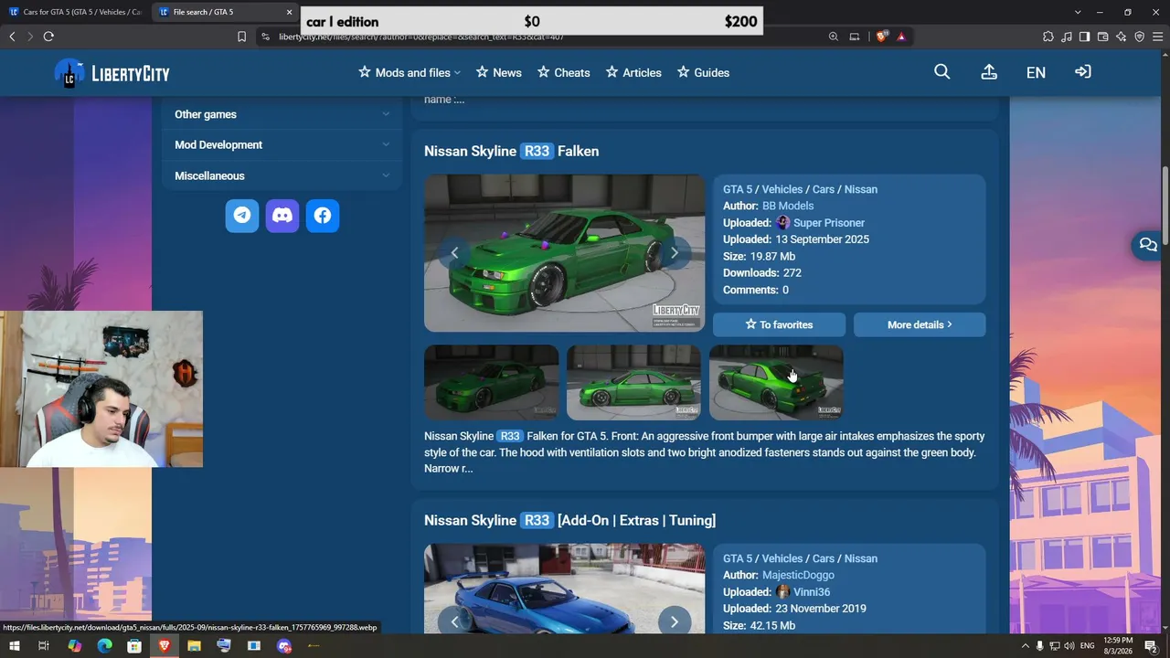The width and height of the screenshot is (1170, 658).
Task: Click More details for R33 Falken
Action: click(920, 324)
